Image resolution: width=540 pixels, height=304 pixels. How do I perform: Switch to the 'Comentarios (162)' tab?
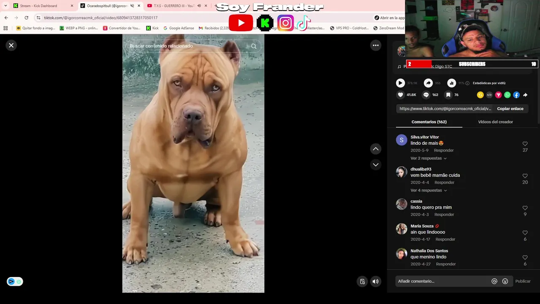pyautogui.click(x=429, y=122)
